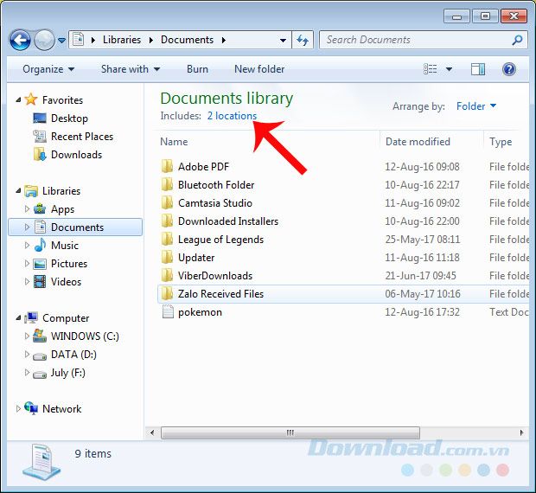The height and width of the screenshot is (493, 536).
Task: Toggle the preview pane button
Action: (x=478, y=69)
